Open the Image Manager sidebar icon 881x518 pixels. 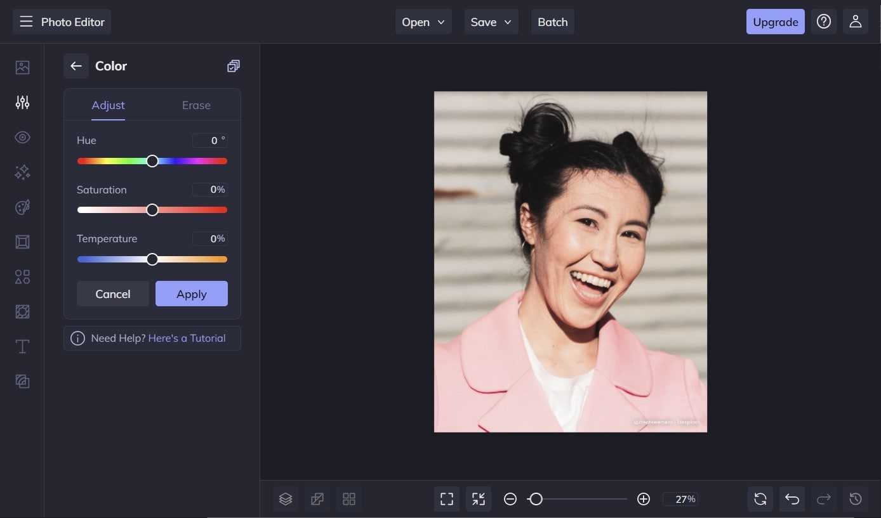pyautogui.click(x=22, y=67)
